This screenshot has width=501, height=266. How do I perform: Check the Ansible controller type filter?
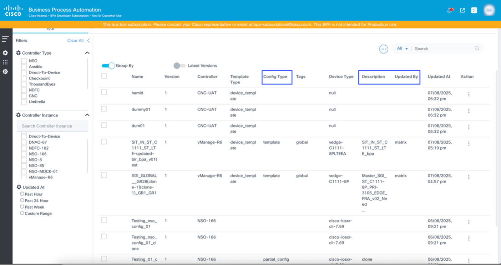coord(24,67)
